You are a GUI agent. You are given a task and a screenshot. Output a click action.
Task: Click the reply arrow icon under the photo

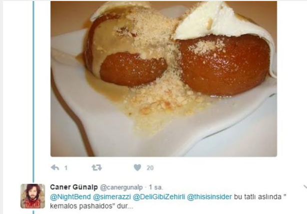[x=55, y=167]
